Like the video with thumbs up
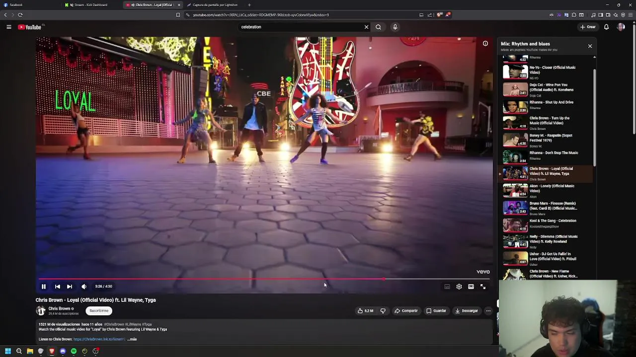 [x=366, y=311]
